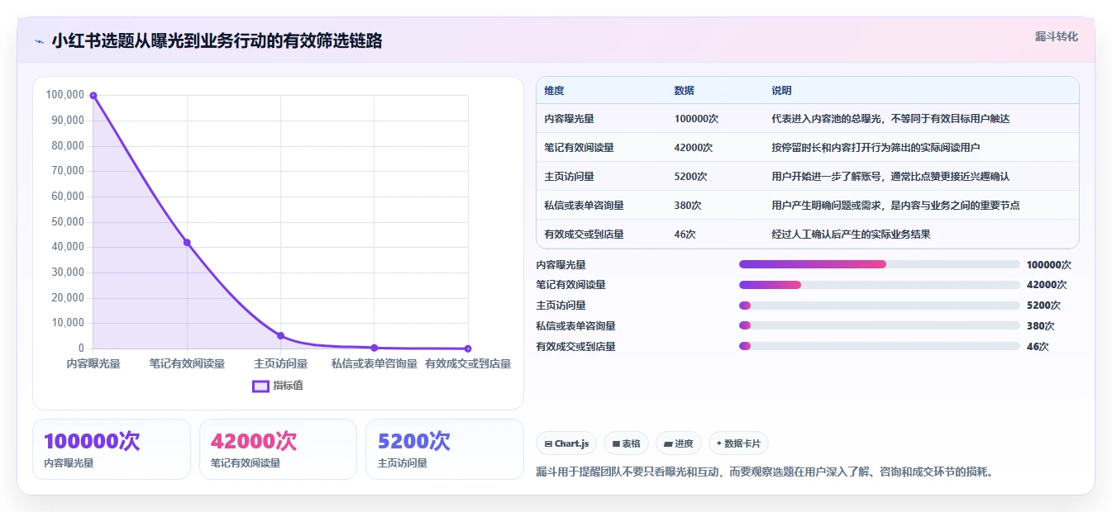Click the 笔记有效阅读量 progress bar
Image resolution: width=1112 pixels, height=512 pixels.
click(880, 285)
